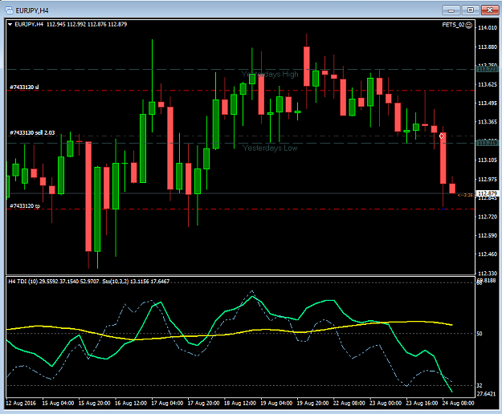The image size is (502, 414).
Task: Click the 24 Aug 08:00 time axis label
Action: [458, 403]
